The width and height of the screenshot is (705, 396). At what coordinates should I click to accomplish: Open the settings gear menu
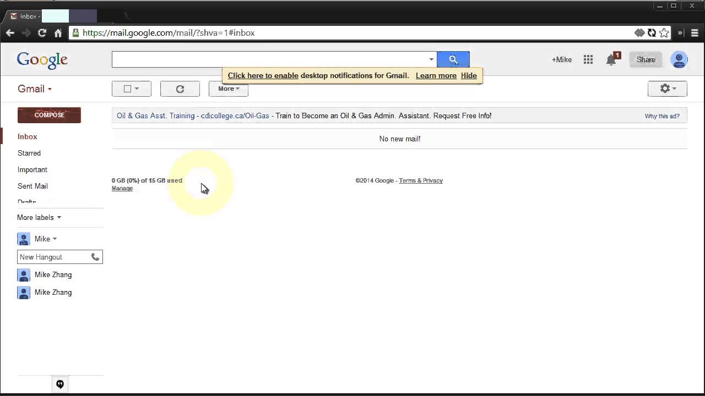(x=668, y=89)
